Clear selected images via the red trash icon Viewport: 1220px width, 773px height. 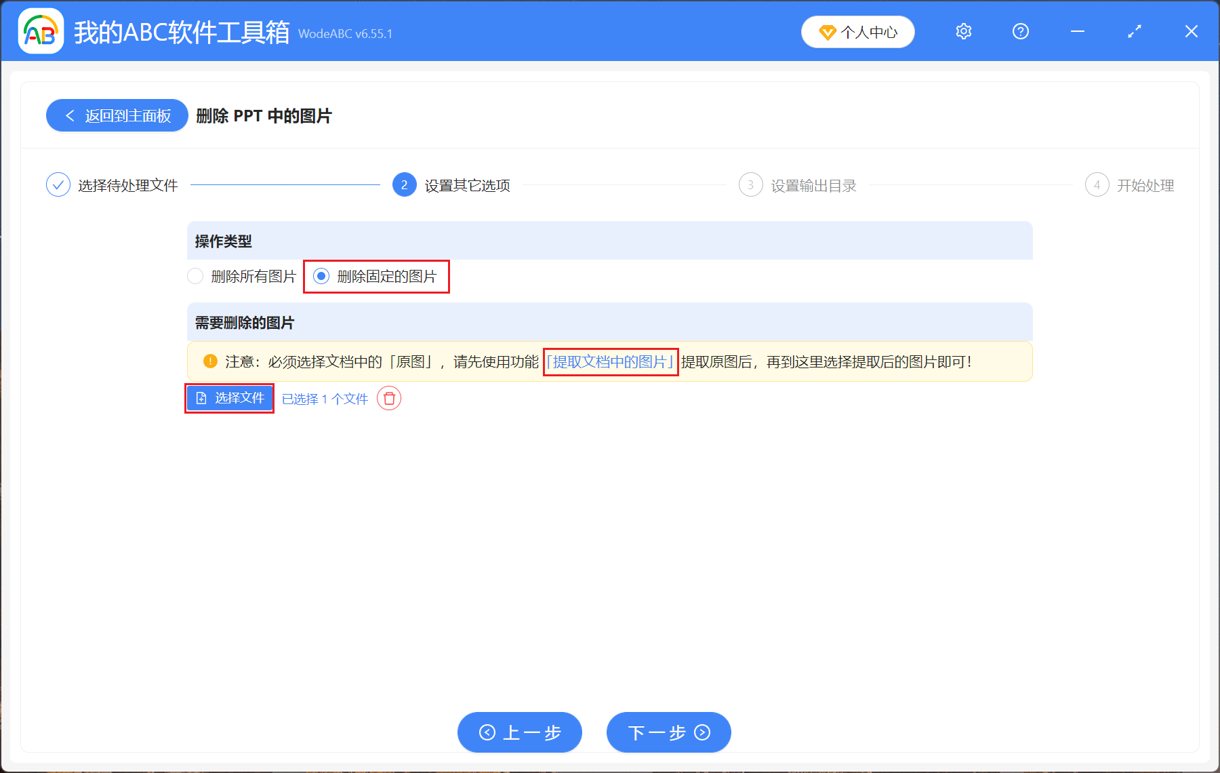pyautogui.click(x=389, y=399)
